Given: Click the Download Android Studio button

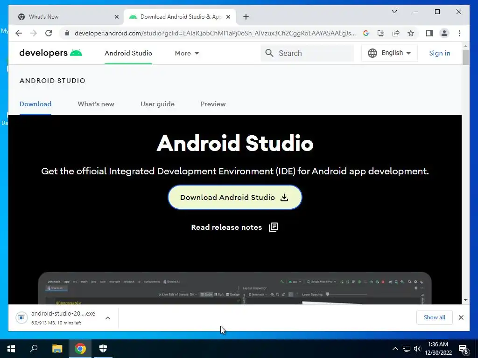Looking at the screenshot, I should point(235,197).
